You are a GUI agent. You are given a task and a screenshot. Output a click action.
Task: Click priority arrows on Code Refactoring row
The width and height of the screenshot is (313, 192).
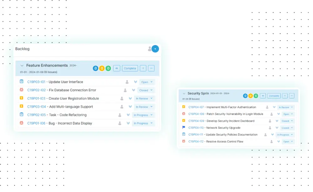pyautogui.click(x=128, y=115)
